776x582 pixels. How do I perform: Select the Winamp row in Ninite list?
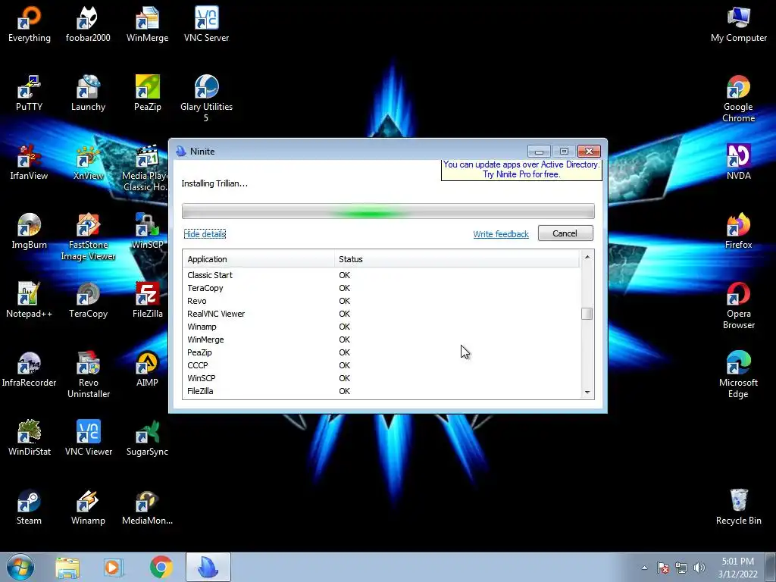pos(381,327)
